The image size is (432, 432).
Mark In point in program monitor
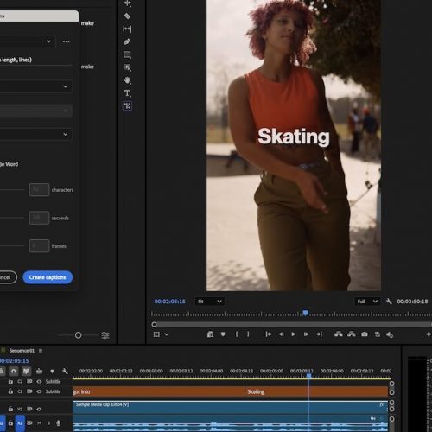(x=237, y=334)
